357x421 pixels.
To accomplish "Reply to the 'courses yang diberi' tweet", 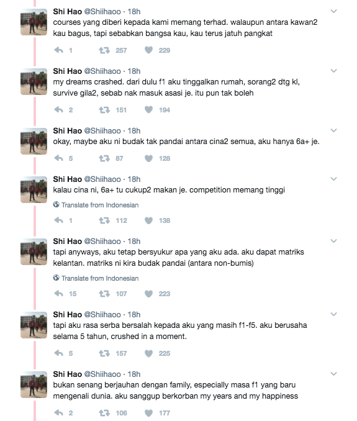I will 58,50.
